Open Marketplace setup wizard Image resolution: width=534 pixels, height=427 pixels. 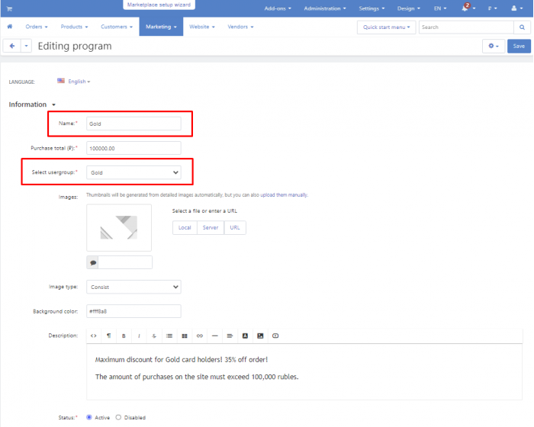click(159, 5)
